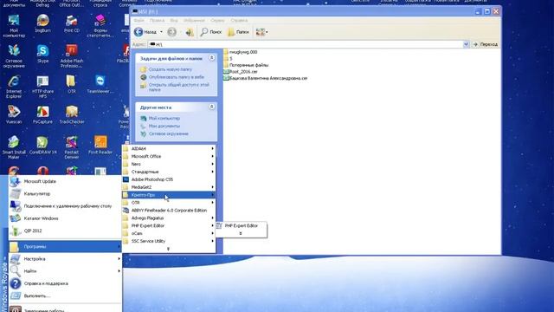
Task: Open the AIDA64 programs submenu
Action: (x=169, y=148)
